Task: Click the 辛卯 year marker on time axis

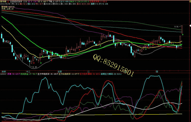Action: click(4, 71)
